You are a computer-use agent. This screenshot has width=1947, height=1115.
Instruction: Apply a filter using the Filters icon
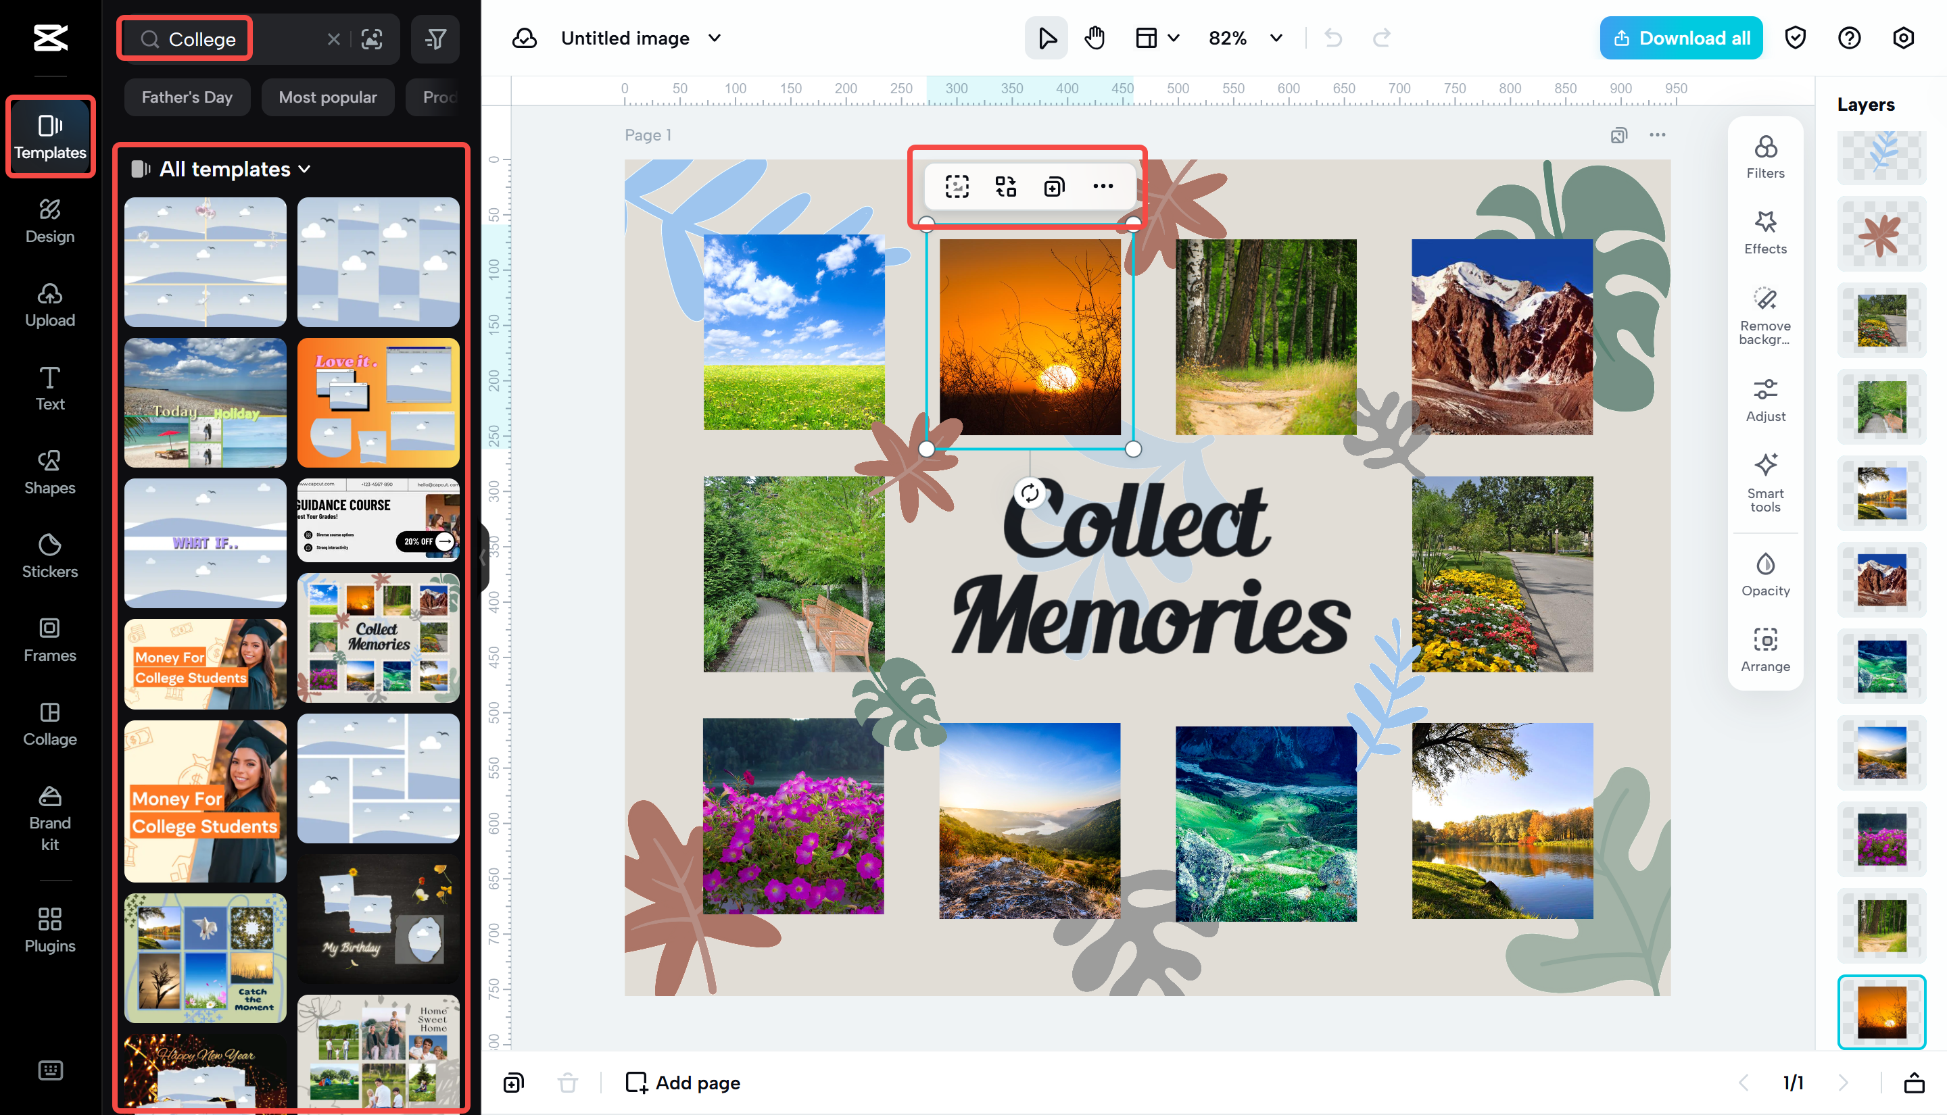click(x=1764, y=155)
